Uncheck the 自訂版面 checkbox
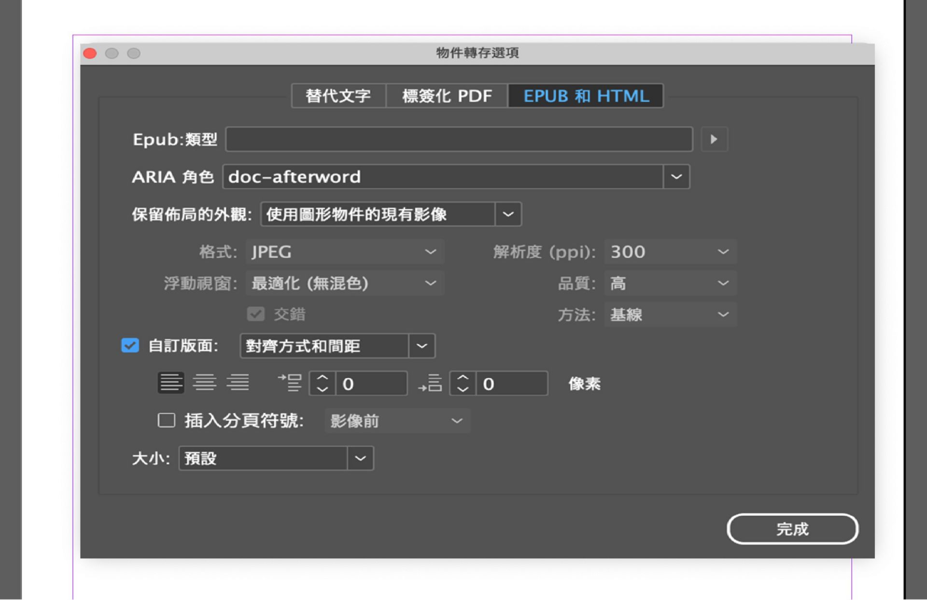927x600 pixels. click(x=129, y=345)
